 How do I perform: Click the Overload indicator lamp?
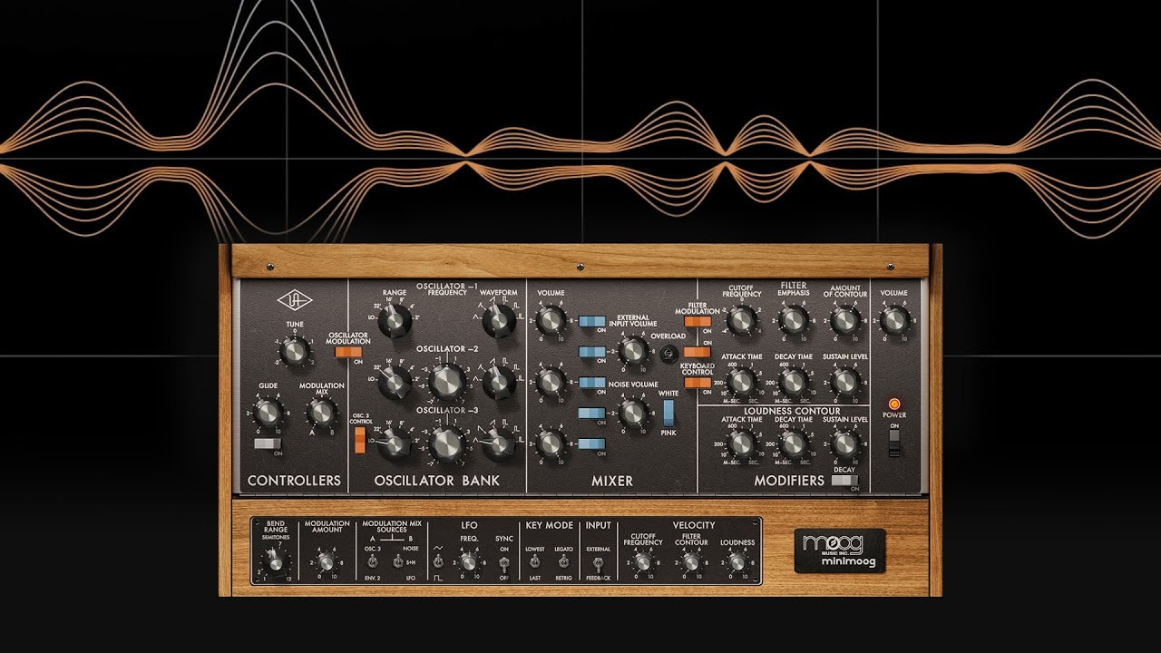pyautogui.click(x=669, y=353)
